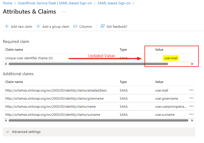Viewport: 204px width, 143px height.
Task: Open the SAML-based Sign-on breadcrumb
Action: (x=114, y=3)
